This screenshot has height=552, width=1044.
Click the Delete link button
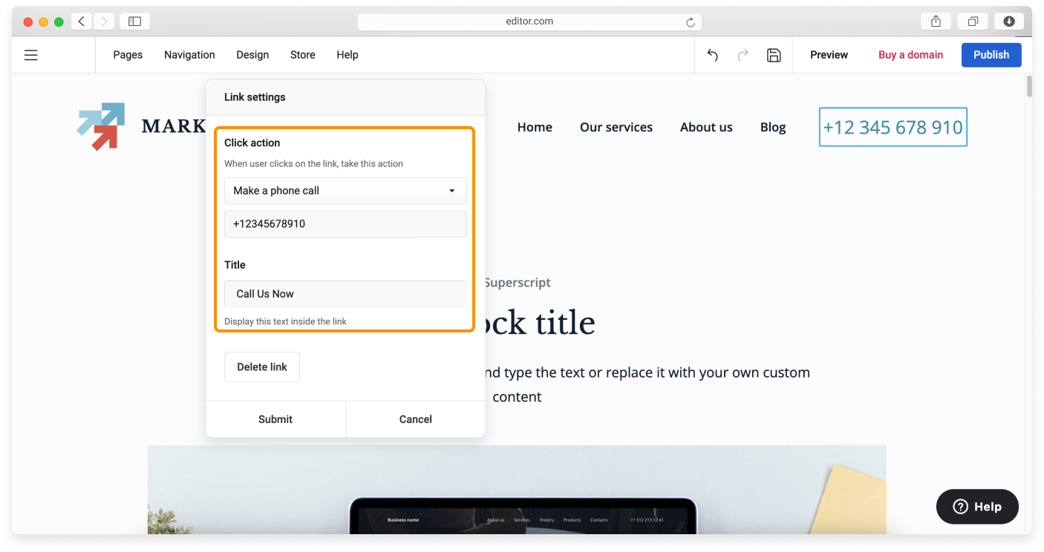(x=262, y=367)
